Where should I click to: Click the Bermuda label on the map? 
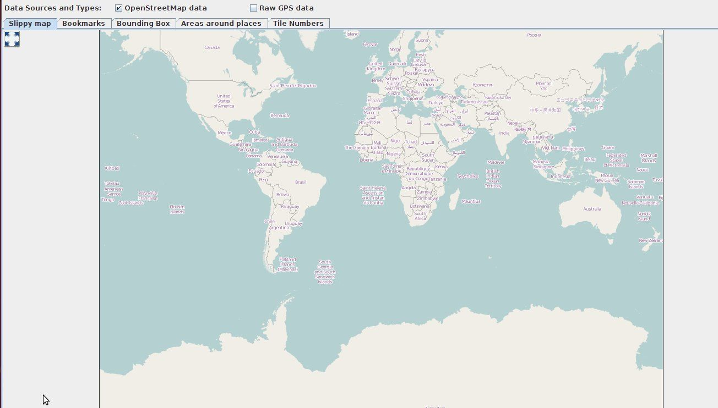[280, 115]
